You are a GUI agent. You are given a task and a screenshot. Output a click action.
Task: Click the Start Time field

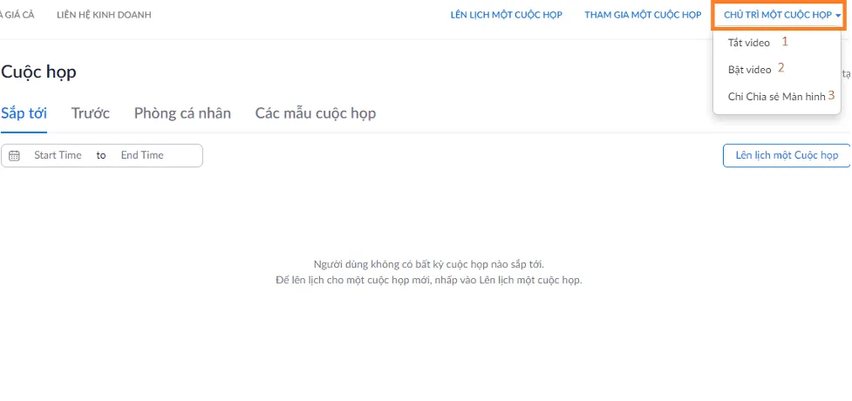[58, 155]
